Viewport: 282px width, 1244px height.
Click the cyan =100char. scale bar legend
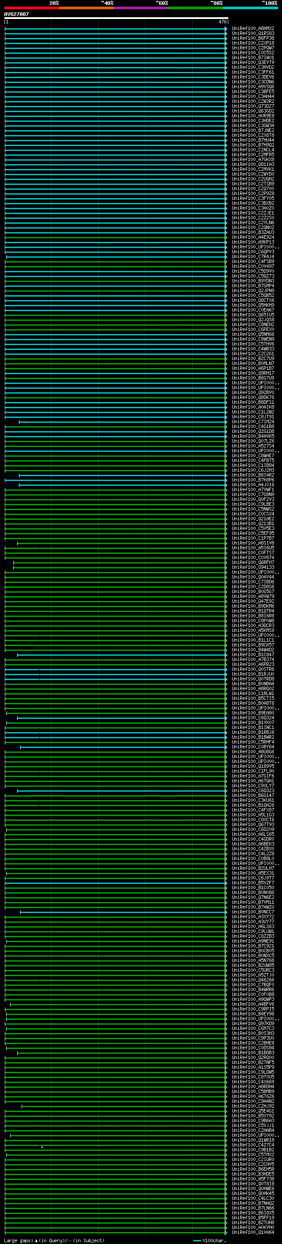point(197,1240)
